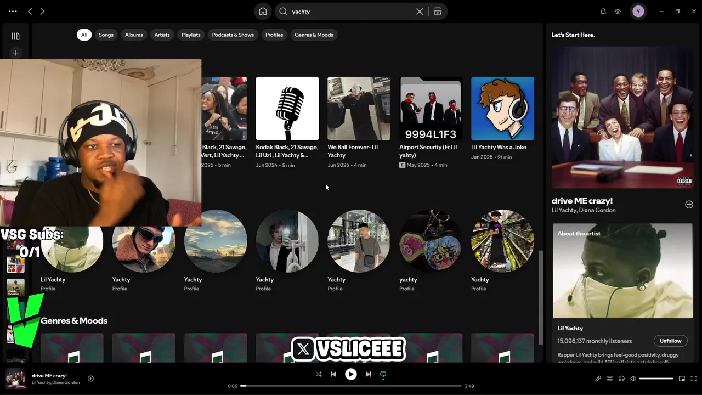Adjust the volume slider
The image size is (702, 395).
click(x=656, y=379)
